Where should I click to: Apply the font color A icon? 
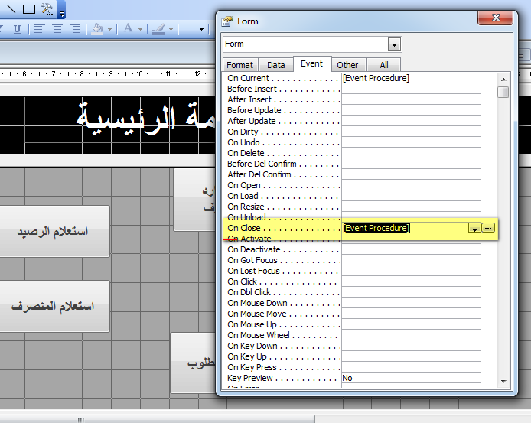pyautogui.click(x=128, y=28)
